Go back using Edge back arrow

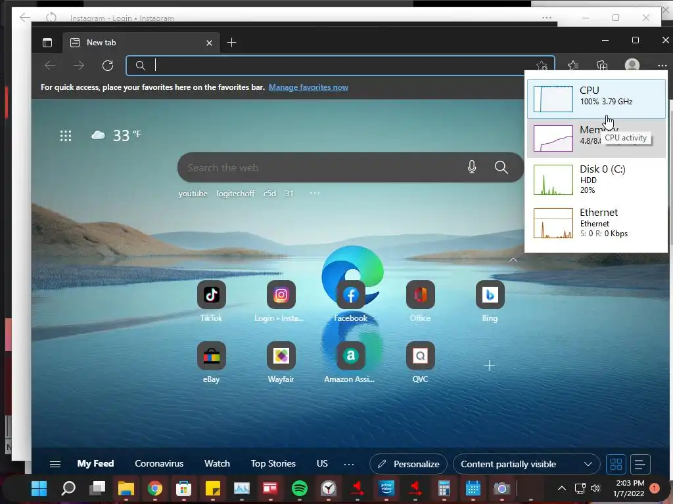pos(50,66)
